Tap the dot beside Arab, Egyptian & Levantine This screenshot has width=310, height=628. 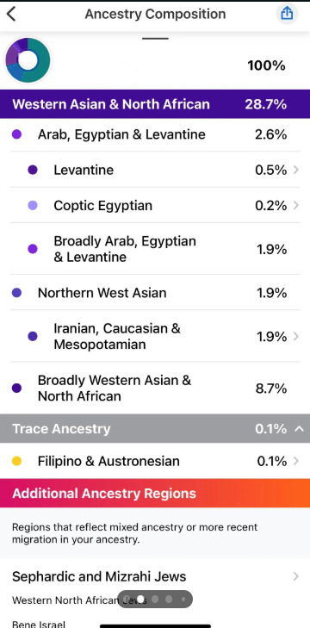17,134
